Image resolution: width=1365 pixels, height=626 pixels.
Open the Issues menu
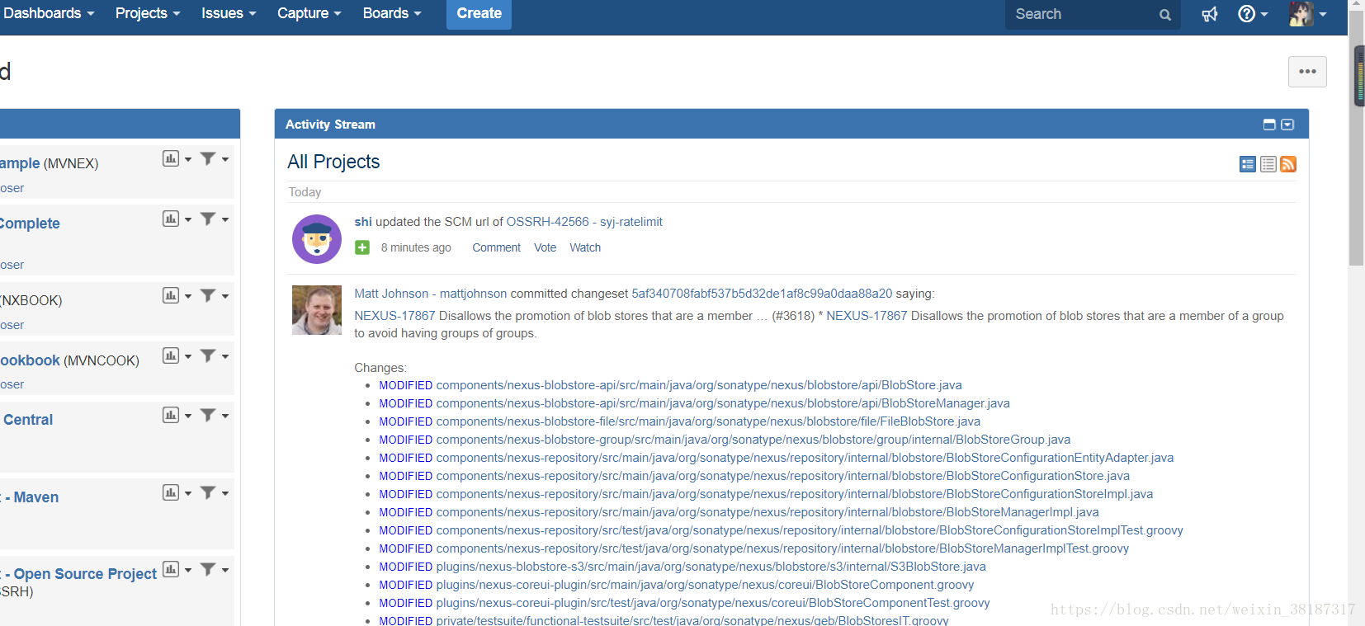click(229, 13)
